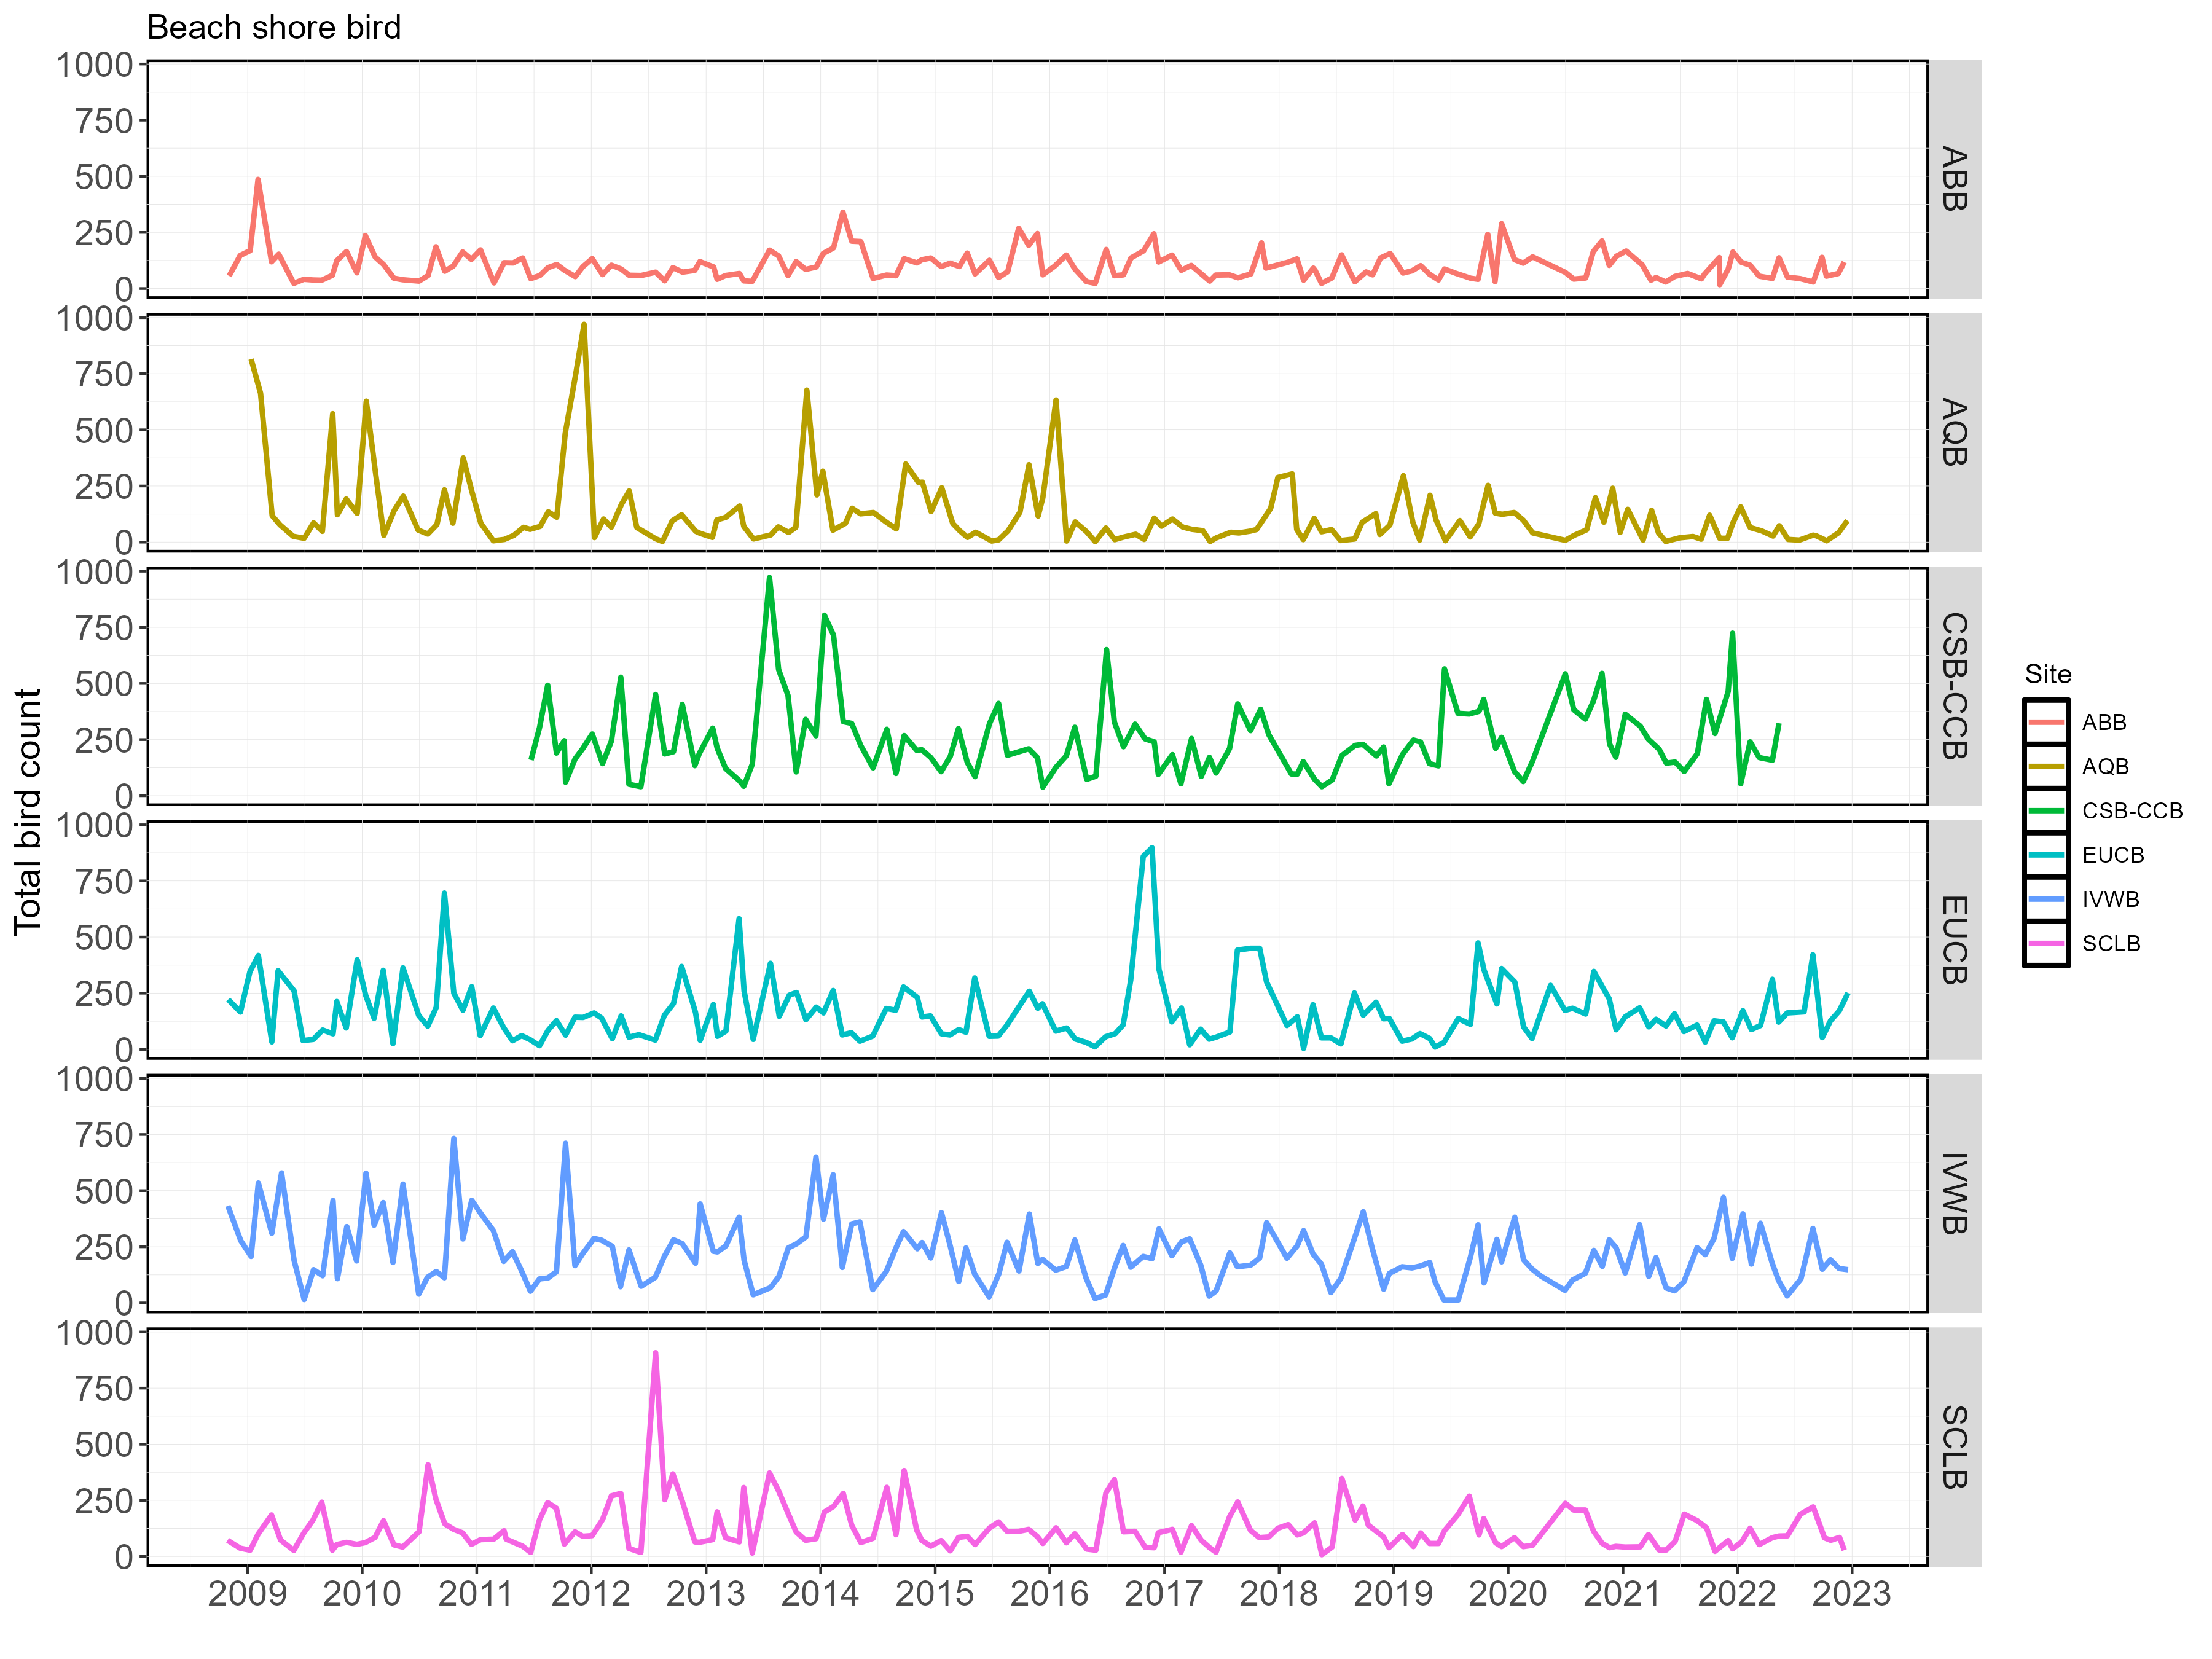Click the IVWB facet strip label
2212x1659 pixels.
pyautogui.click(x=1954, y=1193)
